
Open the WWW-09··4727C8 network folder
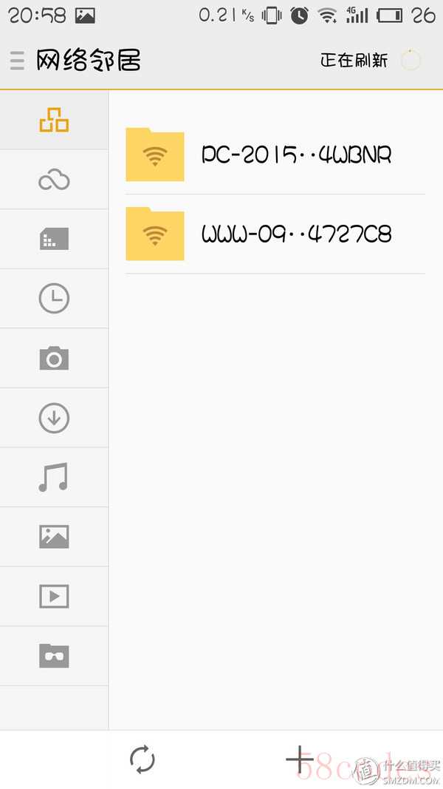pyautogui.click(x=275, y=234)
